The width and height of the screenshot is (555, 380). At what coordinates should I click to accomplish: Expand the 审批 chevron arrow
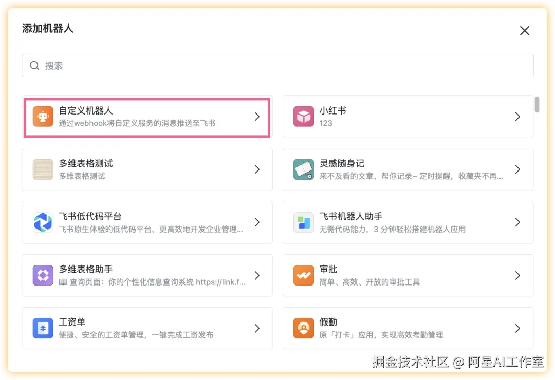coord(517,275)
